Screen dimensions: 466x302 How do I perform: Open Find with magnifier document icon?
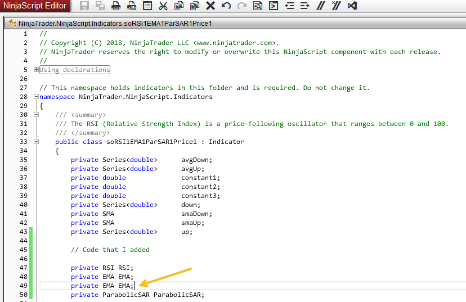[x=258, y=6]
